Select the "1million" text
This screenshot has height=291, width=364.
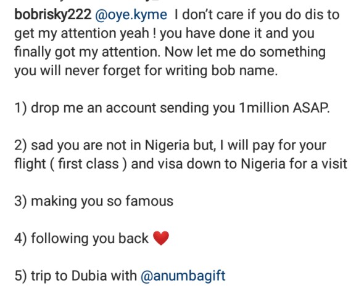[x=264, y=108]
